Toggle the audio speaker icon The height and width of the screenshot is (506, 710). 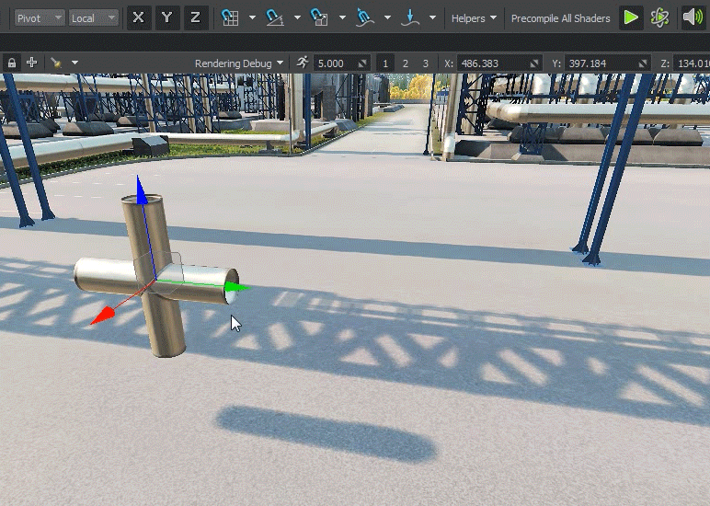[x=693, y=17]
